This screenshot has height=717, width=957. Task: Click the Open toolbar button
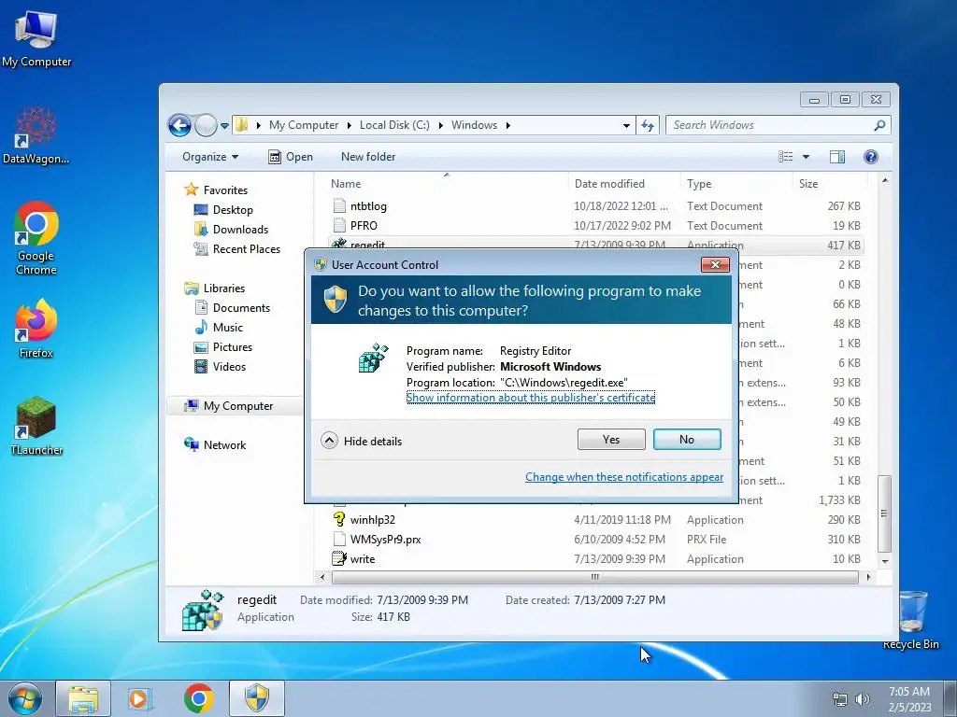click(291, 157)
